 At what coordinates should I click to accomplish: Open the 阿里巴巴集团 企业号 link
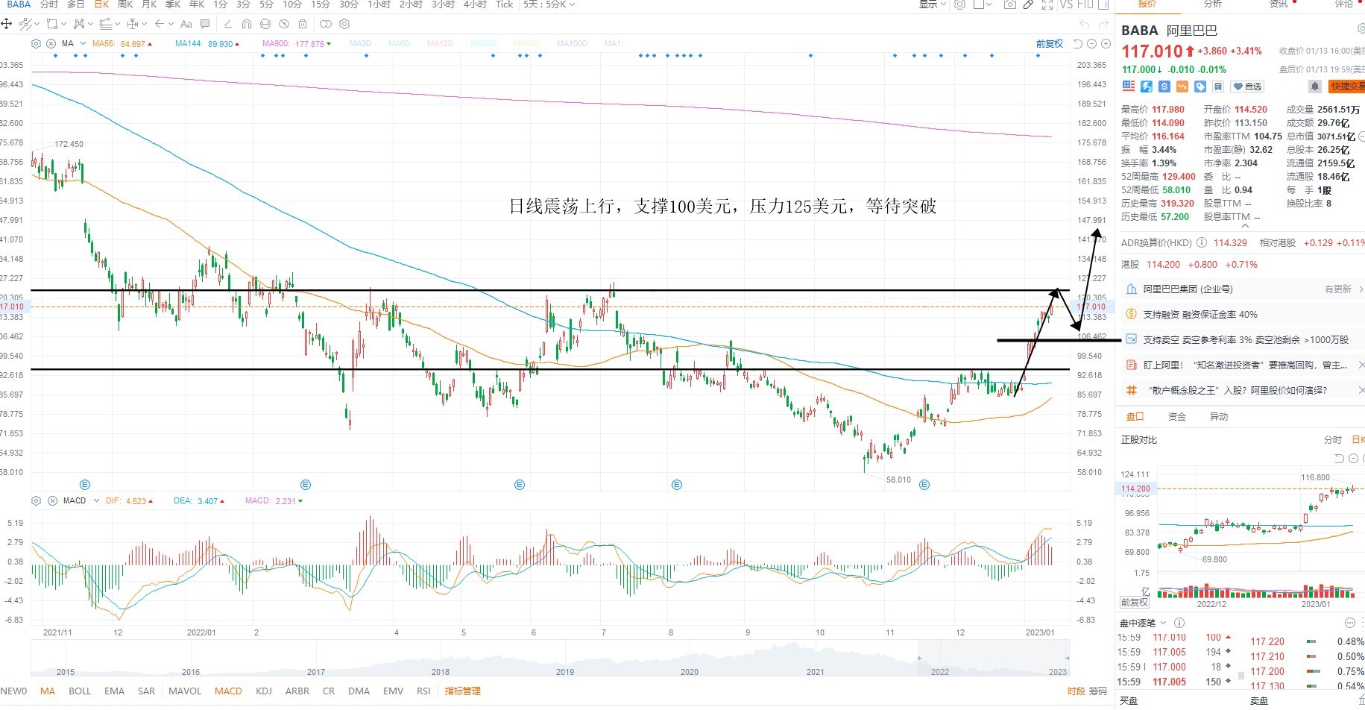point(1188,289)
